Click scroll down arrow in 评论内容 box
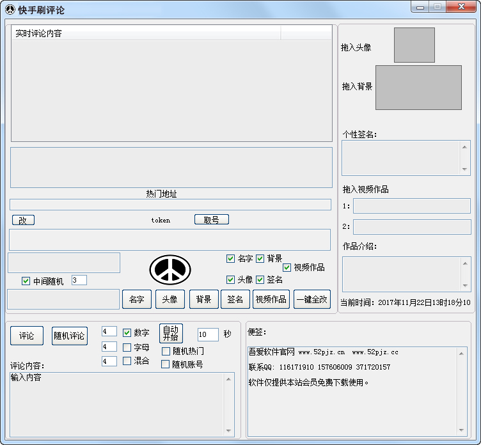 [x=228, y=430]
